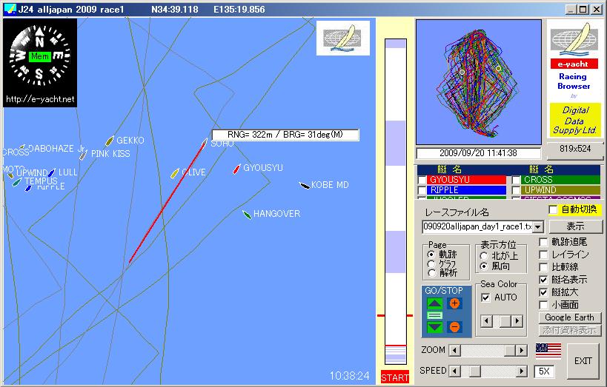Click the vertical race timeline bar
Screen dimensions: 607x387
click(x=396, y=201)
